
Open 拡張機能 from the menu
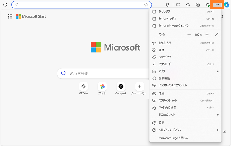(185, 78)
